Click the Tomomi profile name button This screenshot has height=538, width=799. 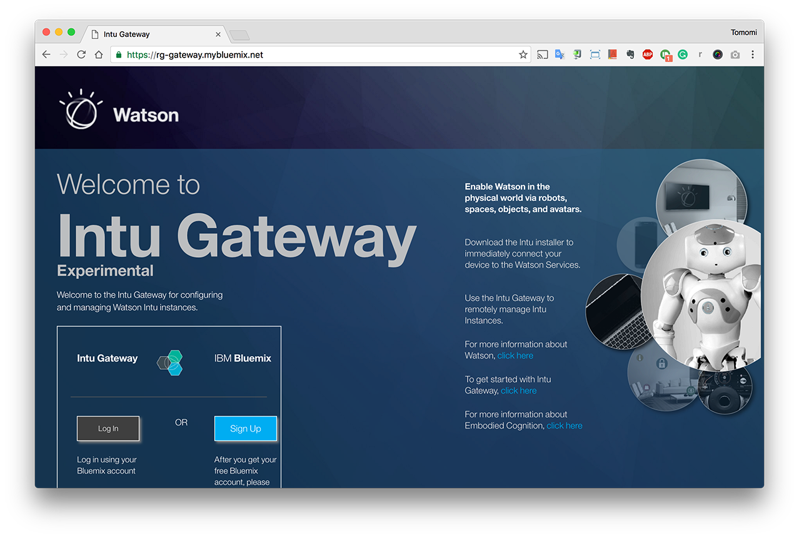(743, 32)
